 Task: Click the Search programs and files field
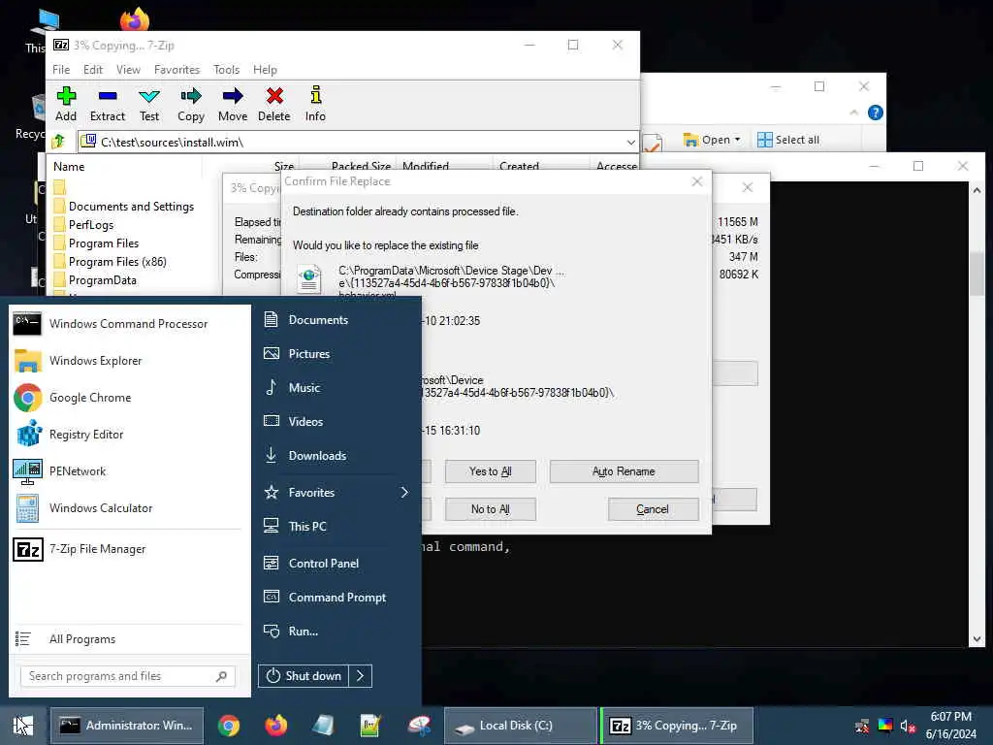(127, 676)
